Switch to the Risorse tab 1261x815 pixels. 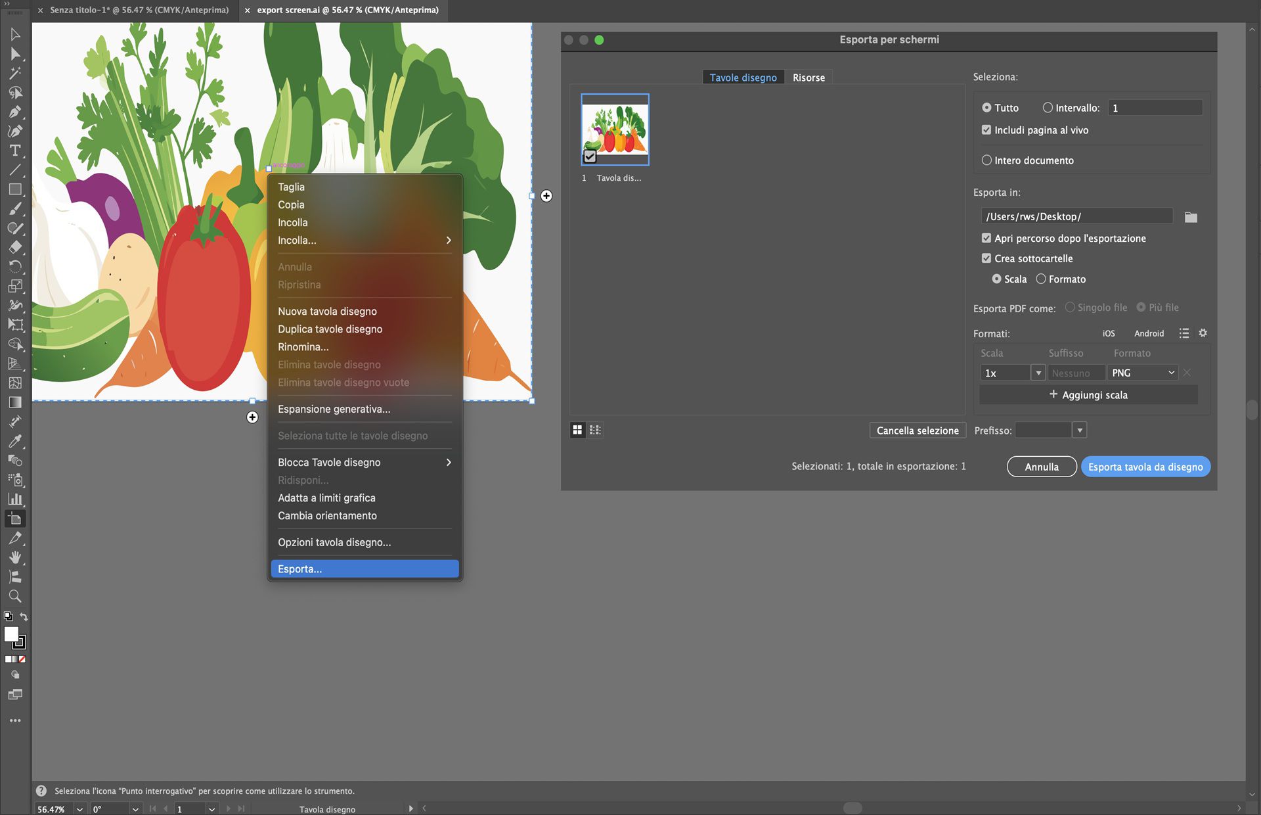(808, 78)
